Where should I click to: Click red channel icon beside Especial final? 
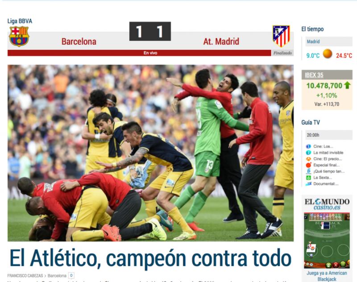click(x=308, y=165)
